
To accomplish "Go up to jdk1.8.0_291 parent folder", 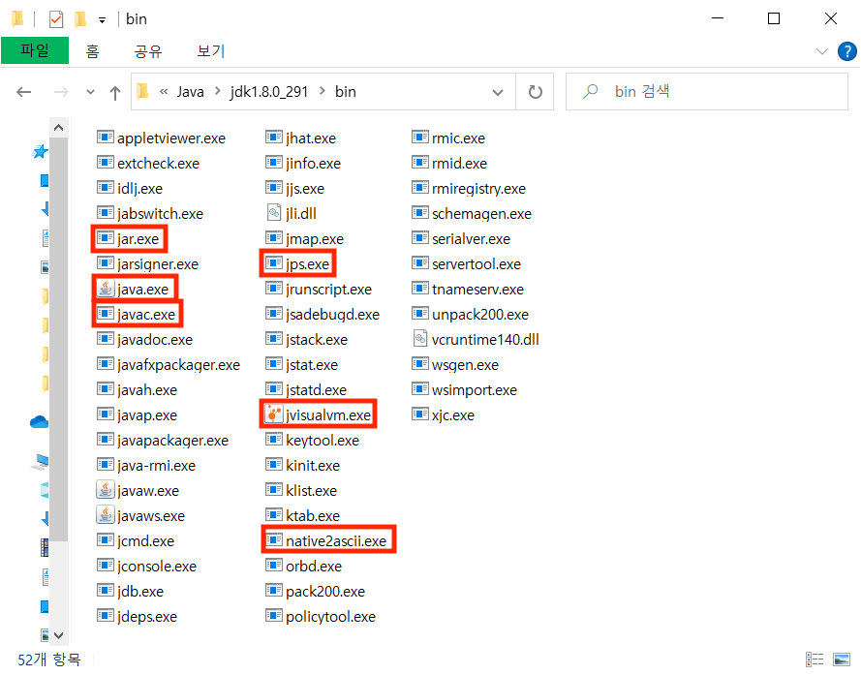I will point(114,92).
